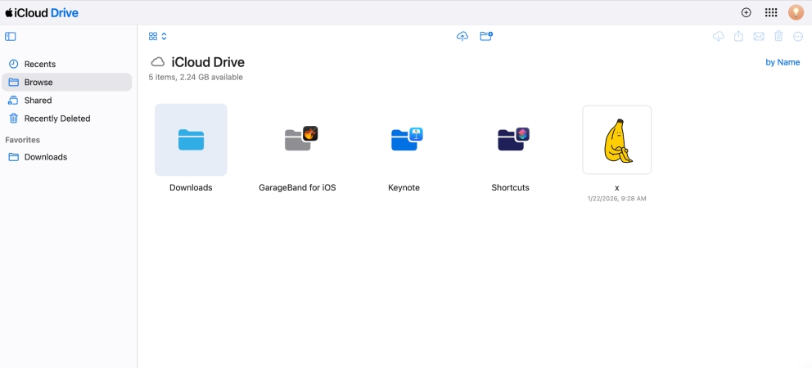812x368 pixels.
Task: Open the account avatar menu
Action: (x=796, y=12)
